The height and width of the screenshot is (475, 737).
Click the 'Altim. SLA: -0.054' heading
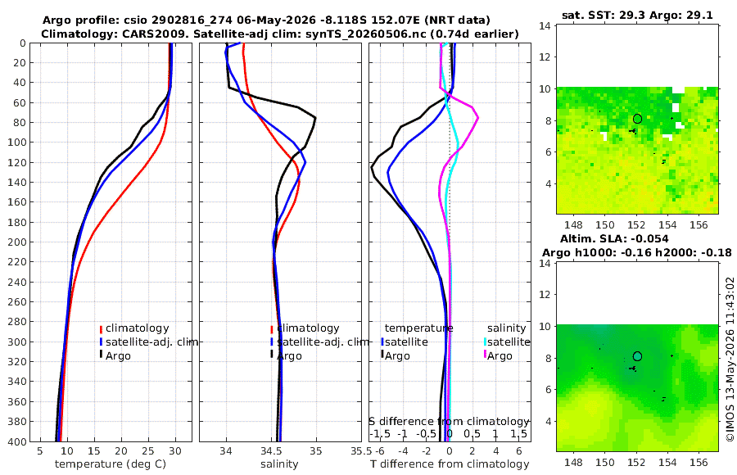(x=614, y=238)
